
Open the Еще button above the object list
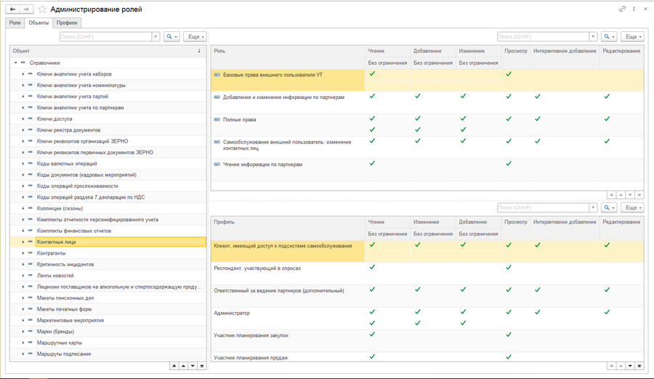(195, 36)
